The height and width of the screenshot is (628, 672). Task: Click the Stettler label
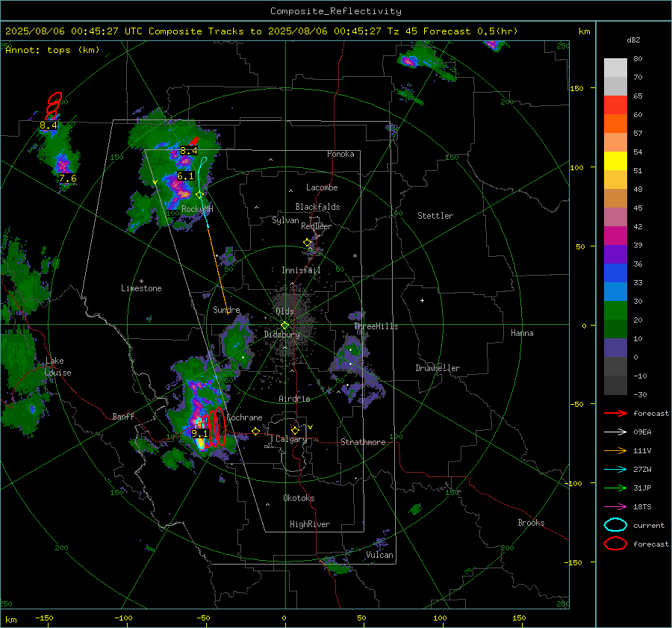pos(435,216)
